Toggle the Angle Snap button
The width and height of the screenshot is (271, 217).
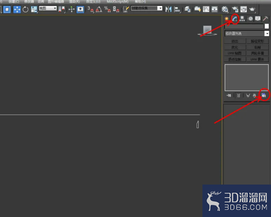99,9
